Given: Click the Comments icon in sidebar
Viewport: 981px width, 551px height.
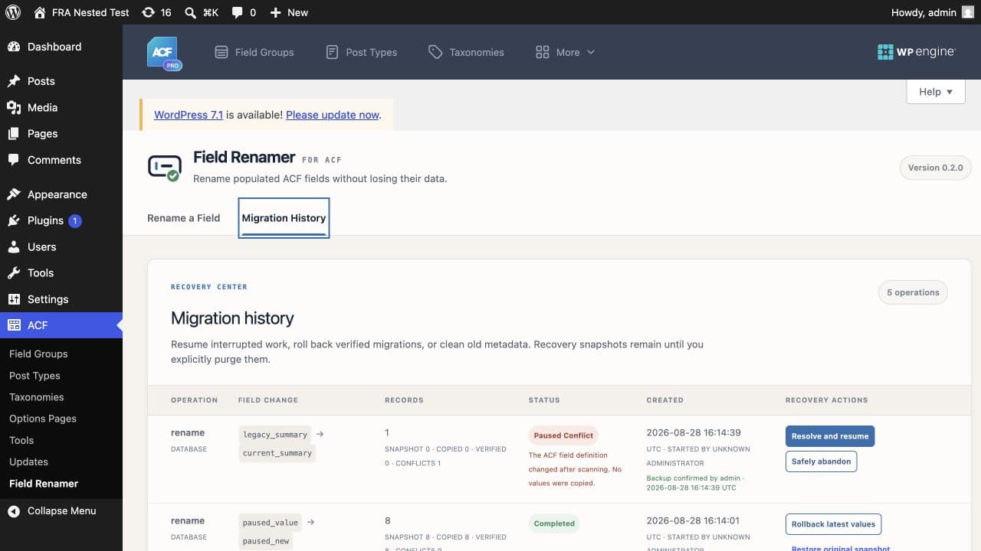Looking at the screenshot, I should pyautogui.click(x=14, y=160).
